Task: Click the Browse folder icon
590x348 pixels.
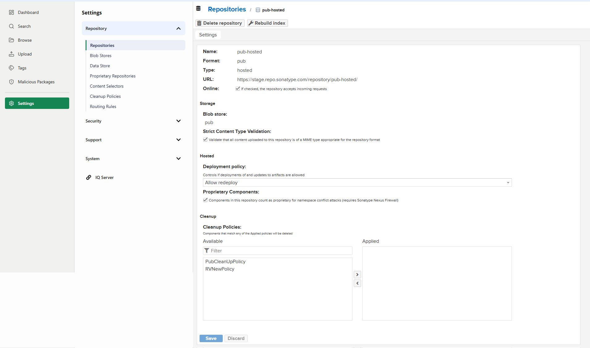Action: pos(11,40)
